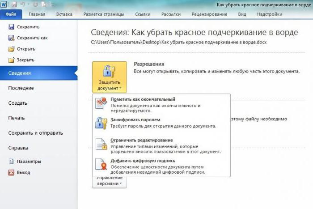The image size is (313, 209).
Task: Click the floppy disk icon beside Сохранить
Action: (11, 26)
